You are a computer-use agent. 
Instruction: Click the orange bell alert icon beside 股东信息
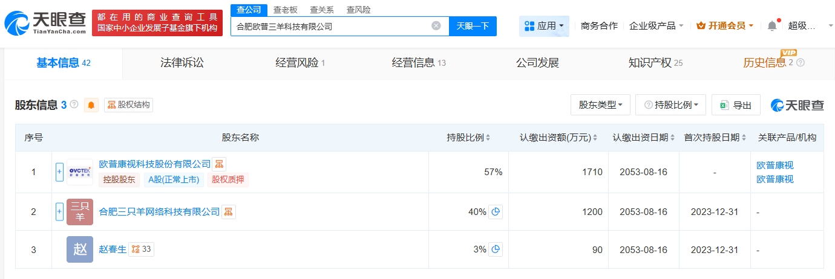(91, 105)
